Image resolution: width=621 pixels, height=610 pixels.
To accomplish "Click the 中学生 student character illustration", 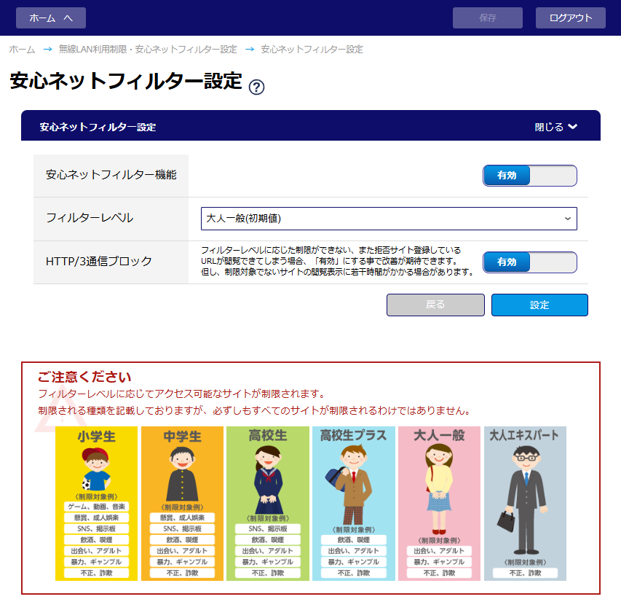I will coord(182,474).
